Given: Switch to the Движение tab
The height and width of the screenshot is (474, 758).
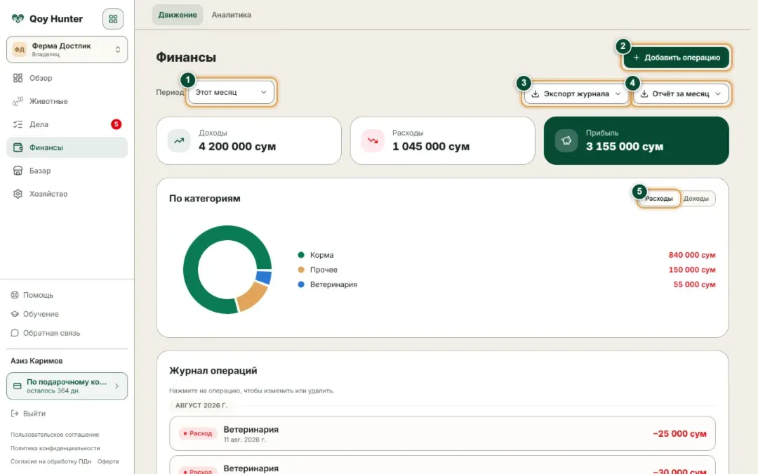Looking at the screenshot, I should click(x=178, y=15).
